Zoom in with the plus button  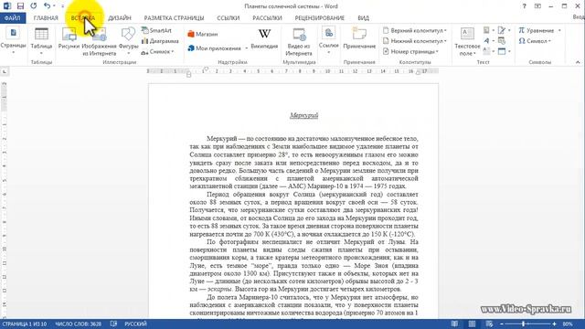pyautogui.click(x=555, y=324)
